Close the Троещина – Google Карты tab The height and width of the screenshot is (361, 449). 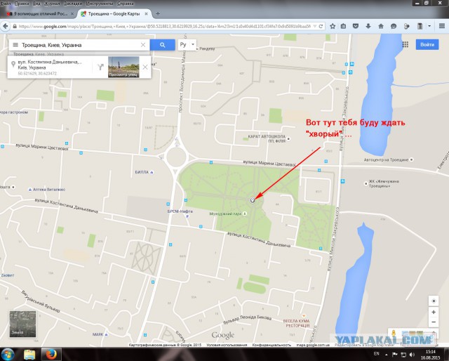point(147,13)
